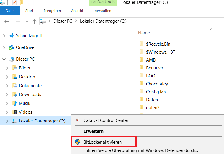Viewport: 224px width, 154px height.
Task: Switch to the Ansicht tab
Action: (x=77, y=11)
